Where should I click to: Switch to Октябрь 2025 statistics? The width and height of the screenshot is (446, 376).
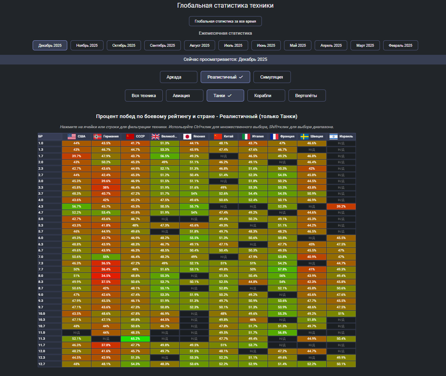point(124,46)
